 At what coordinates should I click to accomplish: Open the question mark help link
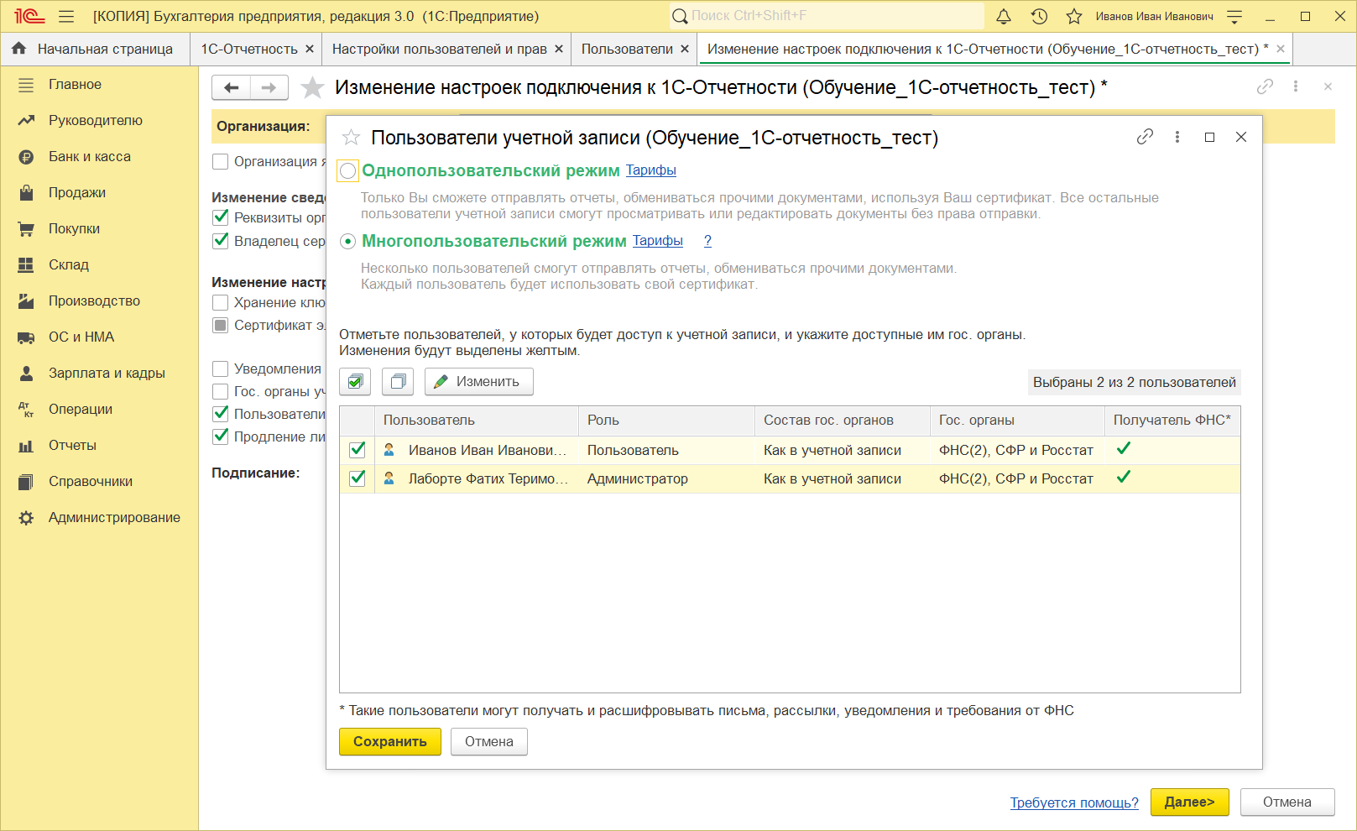point(707,241)
